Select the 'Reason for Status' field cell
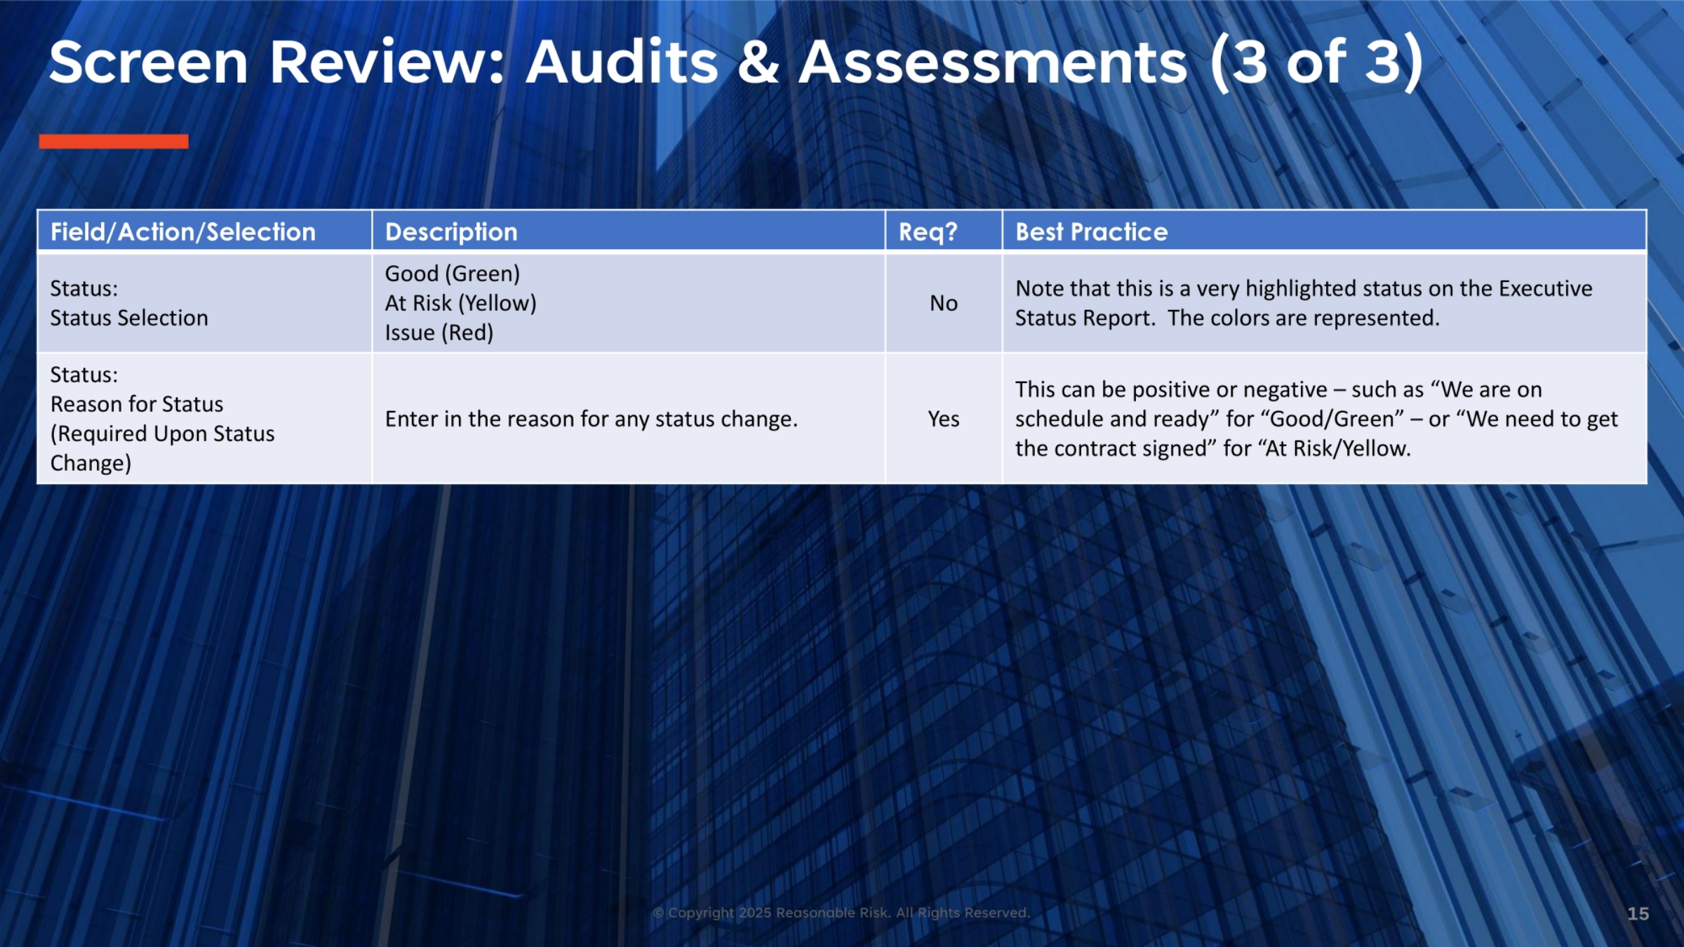The image size is (1684, 947). tap(204, 419)
